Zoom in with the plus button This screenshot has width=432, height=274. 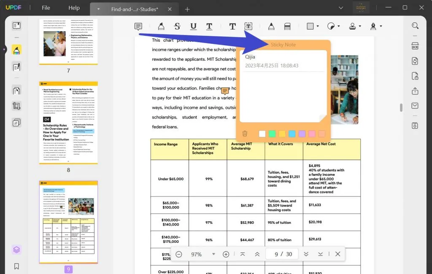[226, 254]
